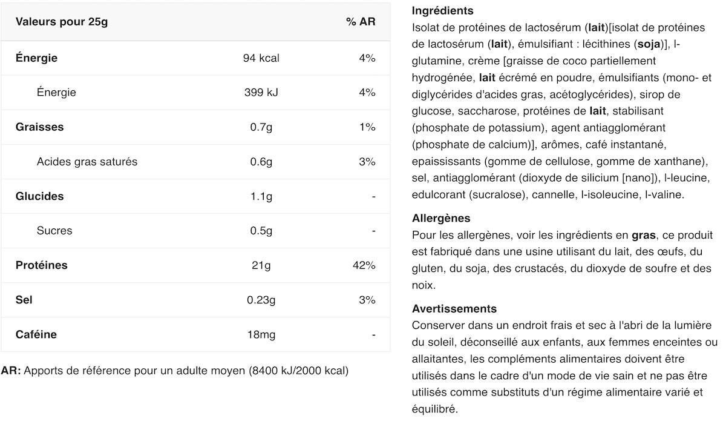This screenshot has width=726, height=424.
Task: Click the 0.23g salt value
Action: point(261,300)
